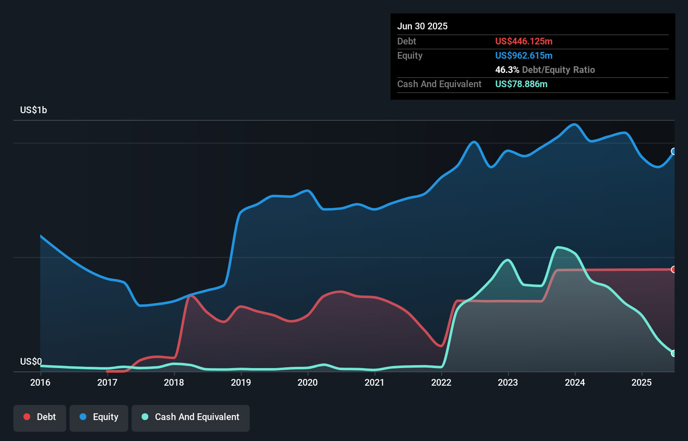Click the US$446.125m debt value
Screen dimensions: 688x441
tap(524, 42)
